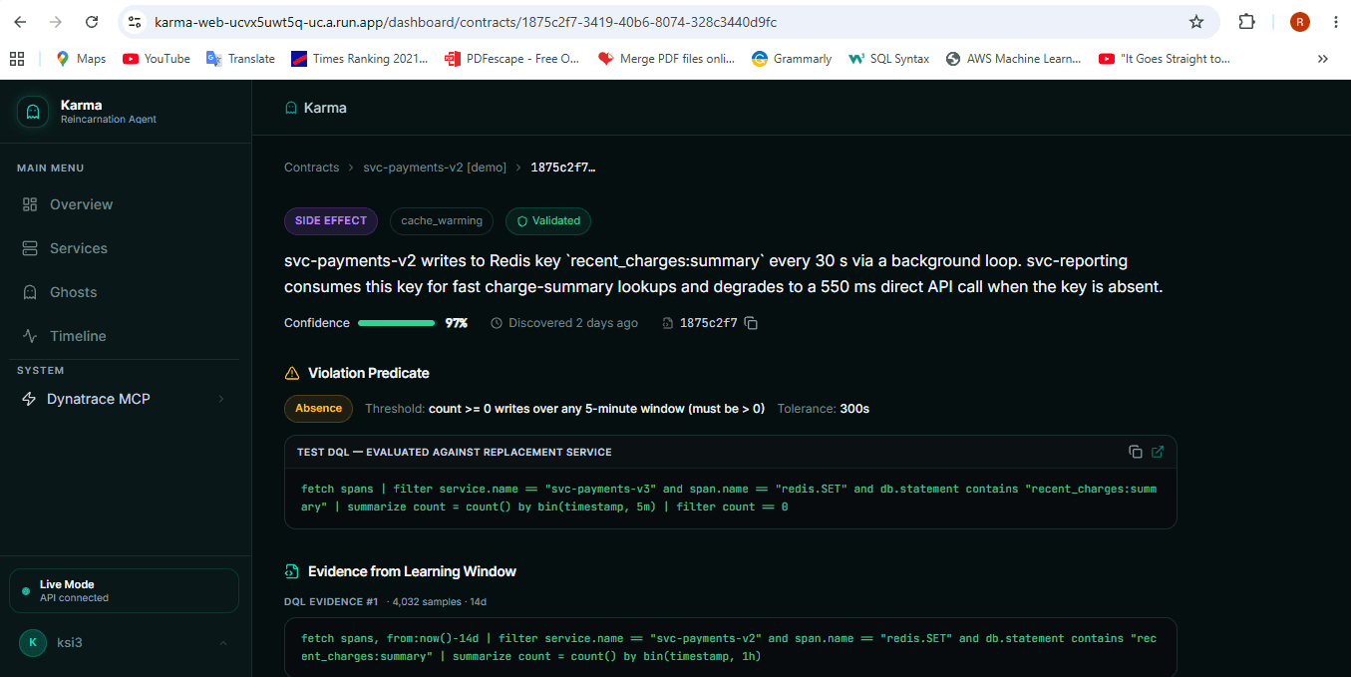
Task: Expand Dynatrace MCP chevron arrow
Action: [x=221, y=399]
